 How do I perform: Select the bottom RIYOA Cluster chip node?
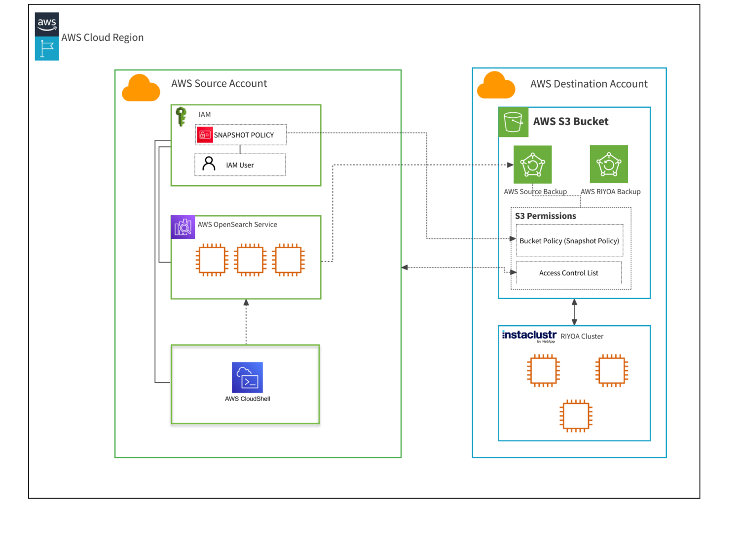[575, 416]
